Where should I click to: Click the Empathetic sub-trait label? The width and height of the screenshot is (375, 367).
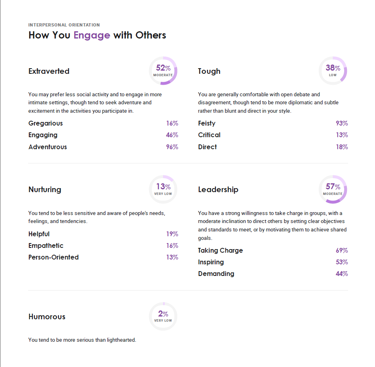pyautogui.click(x=46, y=246)
